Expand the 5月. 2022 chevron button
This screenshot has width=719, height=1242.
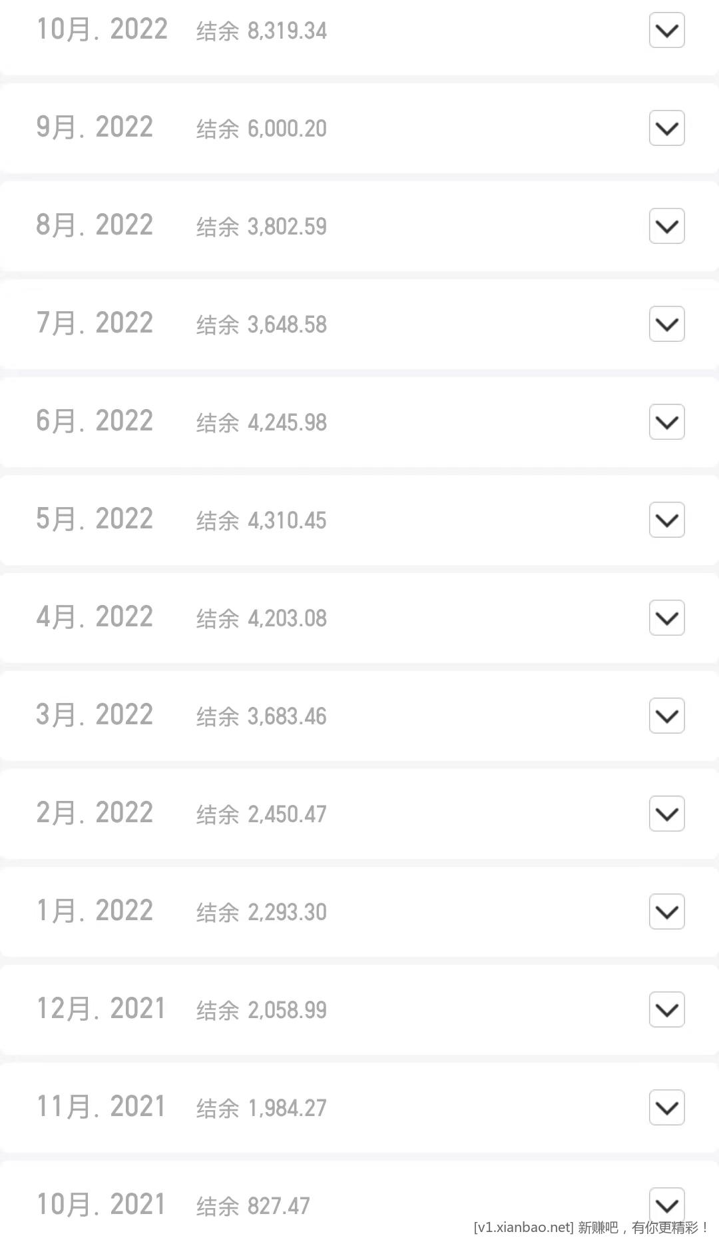coord(667,520)
